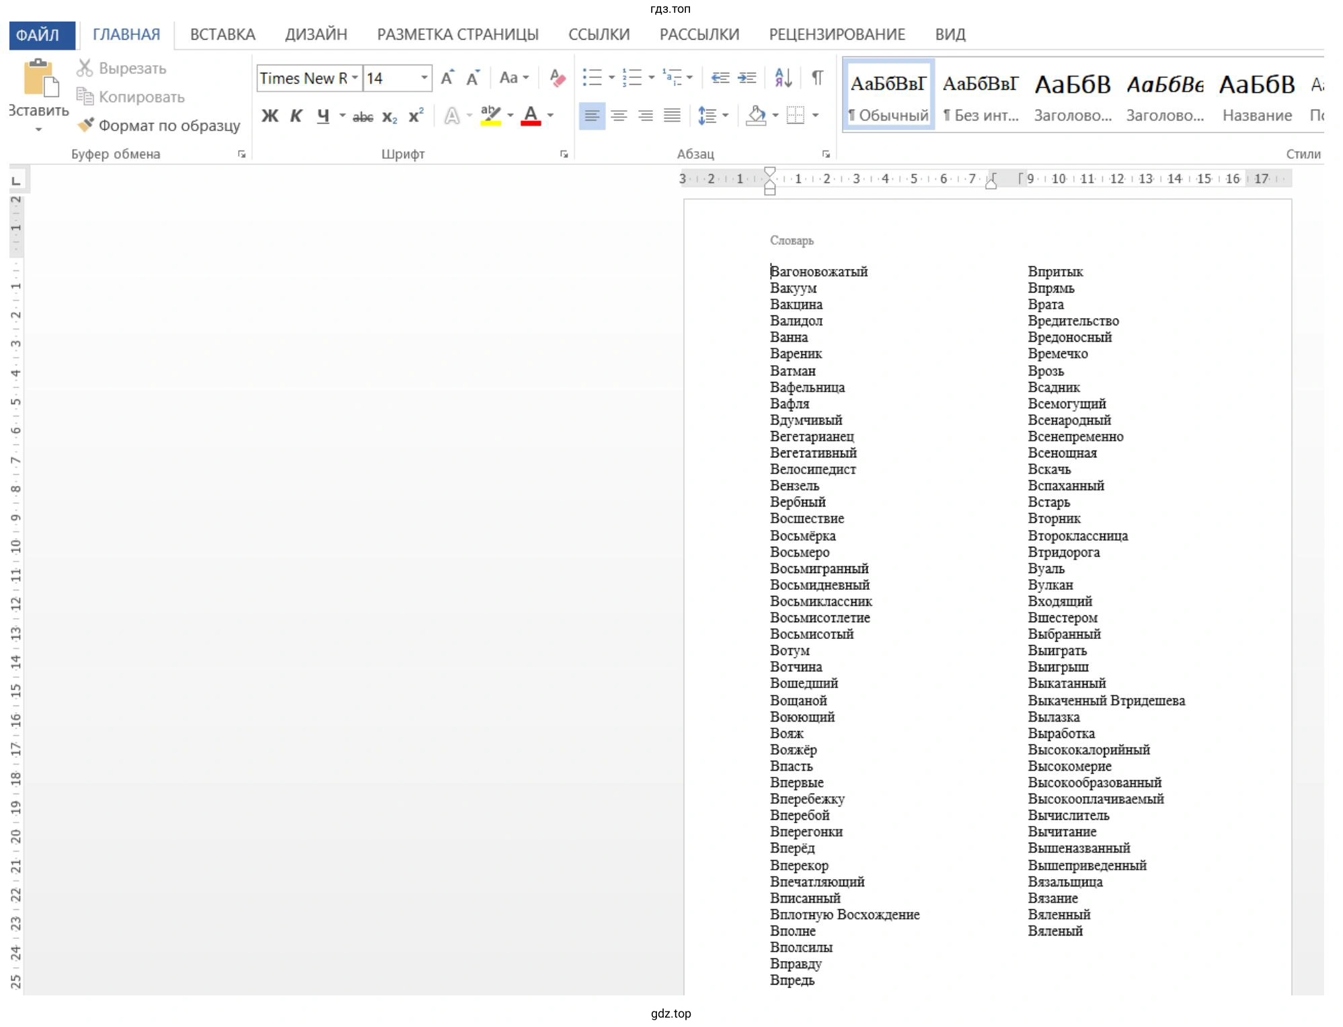Align text to the left
Viewport: 1343px width, 1027px height.
point(592,116)
